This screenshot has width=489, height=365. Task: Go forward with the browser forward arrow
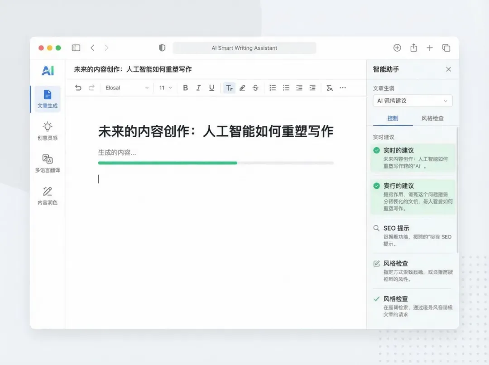106,48
